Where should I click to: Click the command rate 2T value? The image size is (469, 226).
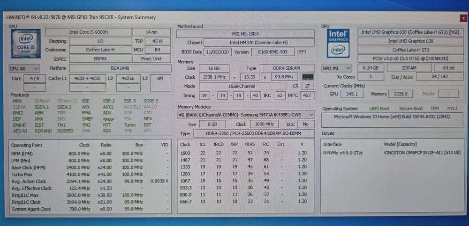[x=308, y=86]
